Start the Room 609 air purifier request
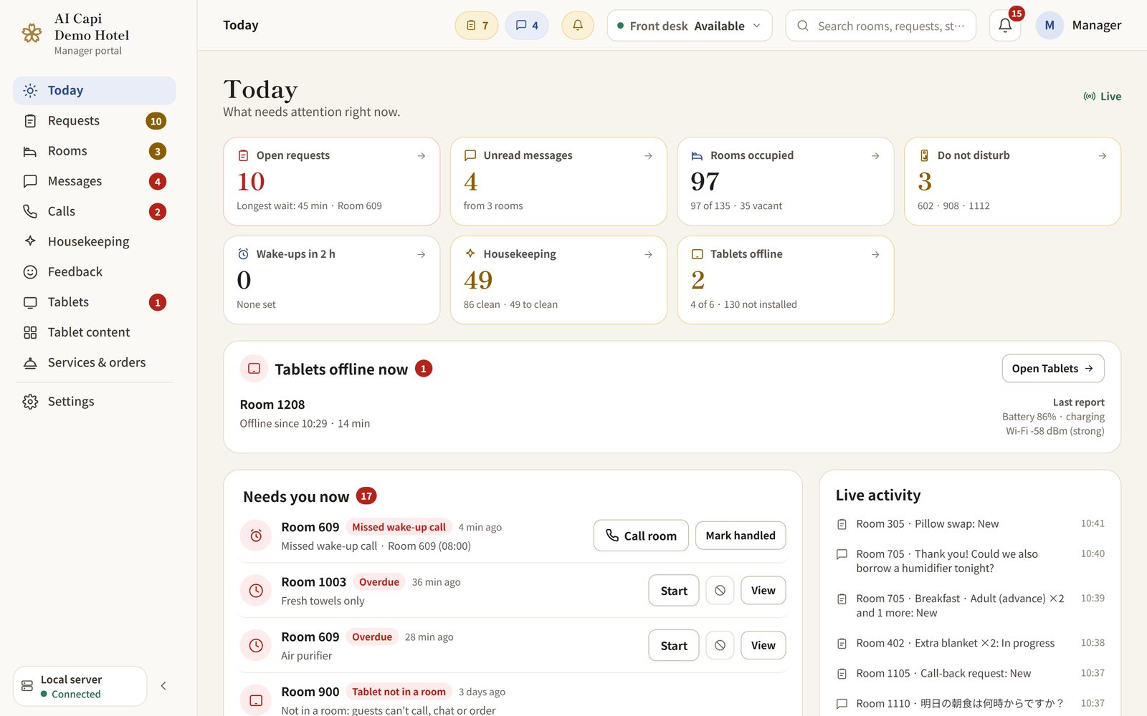The width and height of the screenshot is (1147, 716). (674, 645)
